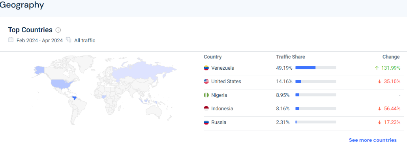Click the United States flag icon
The width and height of the screenshot is (407, 145).
(206, 82)
